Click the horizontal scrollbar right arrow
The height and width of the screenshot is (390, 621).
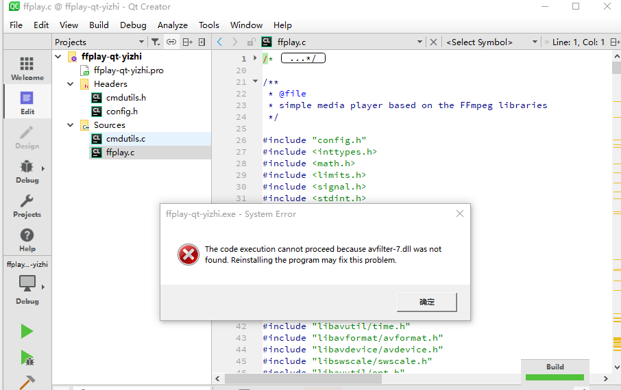[x=606, y=378]
